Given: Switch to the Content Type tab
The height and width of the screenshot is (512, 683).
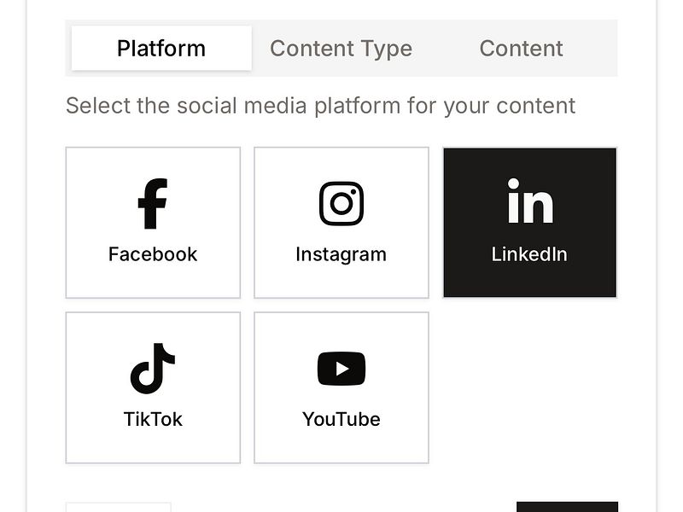Looking at the screenshot, I should click(x=340, y=49).
